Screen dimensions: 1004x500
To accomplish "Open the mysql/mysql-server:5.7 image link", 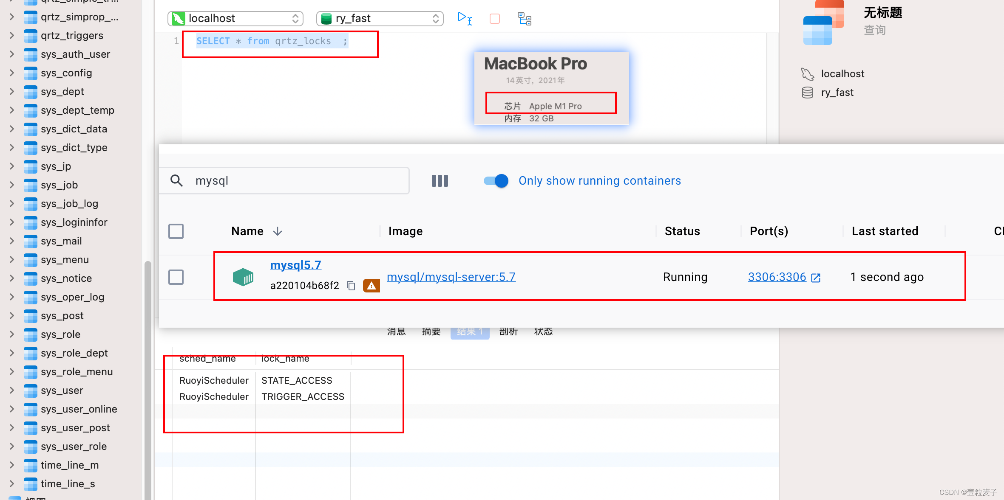I will pyautogui.click(x=451, y=277).
